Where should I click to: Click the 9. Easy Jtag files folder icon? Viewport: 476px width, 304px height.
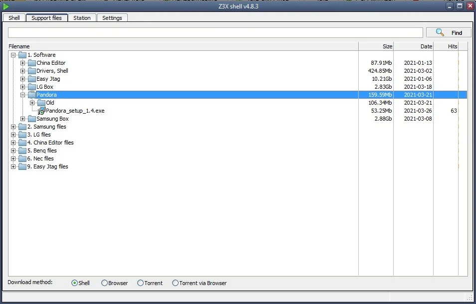tap(22, 166)
